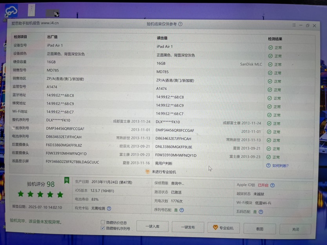
Task: Click the green 验 badge beside the score
Action: pyautogui.click(x=67, y=180)
